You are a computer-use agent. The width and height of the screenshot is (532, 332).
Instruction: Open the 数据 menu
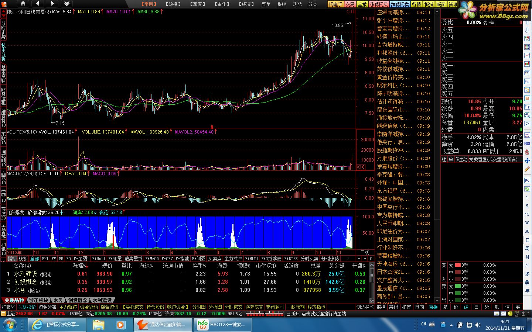tap(173, 4)
